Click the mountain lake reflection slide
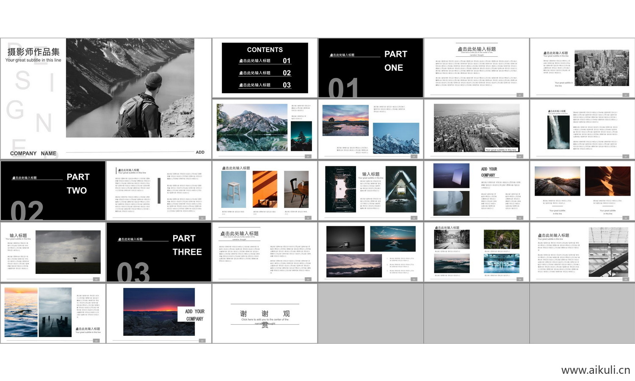The image size is (635, 381). (265, 129)
